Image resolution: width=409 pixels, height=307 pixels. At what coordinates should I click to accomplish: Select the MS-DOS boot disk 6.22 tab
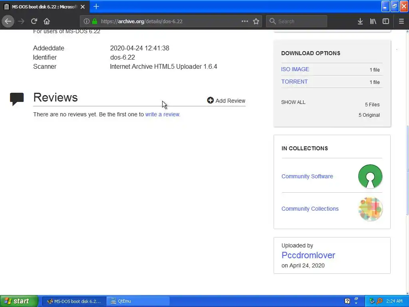[x=45, y=7]
